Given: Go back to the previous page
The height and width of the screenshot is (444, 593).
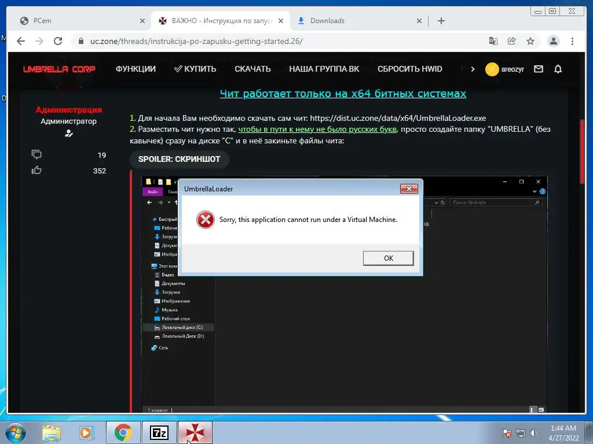Looking at the screenshot, I should pos(21,41).
